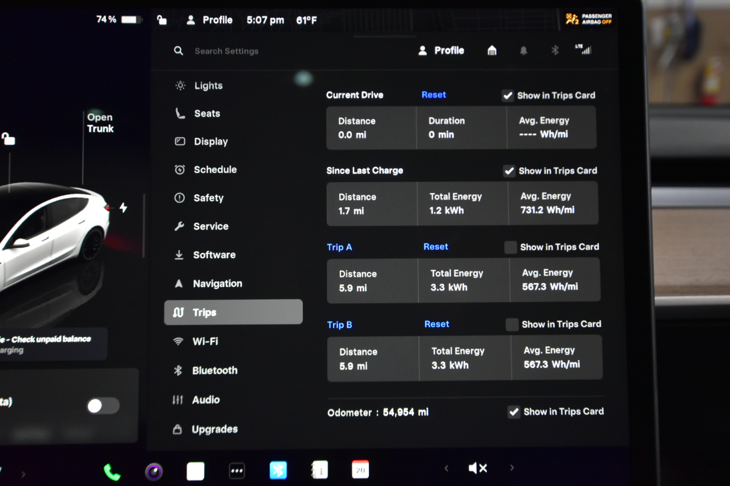Uncheck Show in Trips Card for Current Drive
Image resolution: width=730 pixels, height=486 pixels.
[507, 95]
